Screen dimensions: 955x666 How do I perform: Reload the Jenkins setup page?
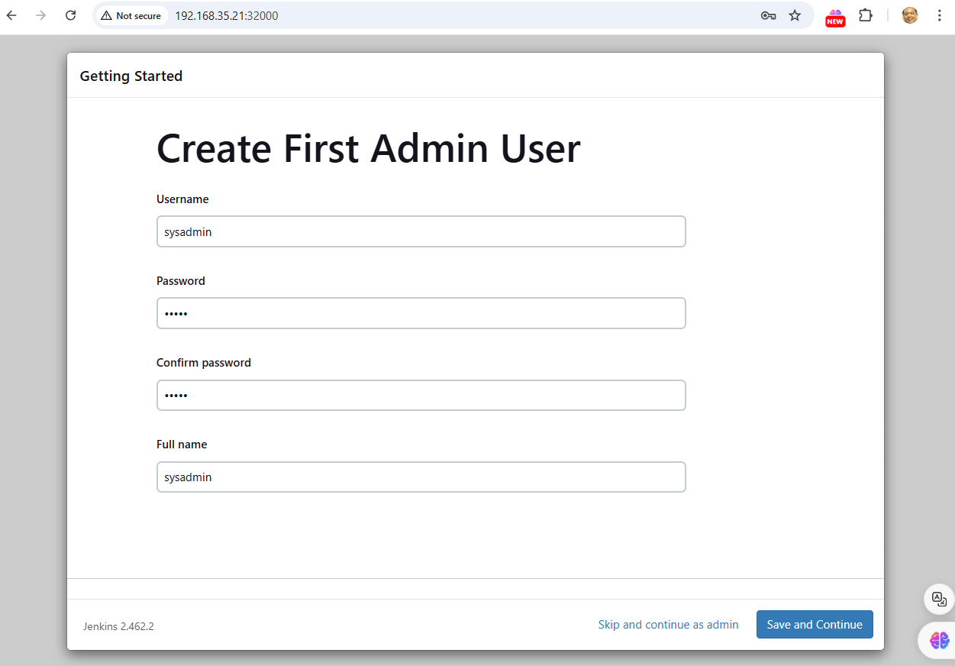click(71, 15)
